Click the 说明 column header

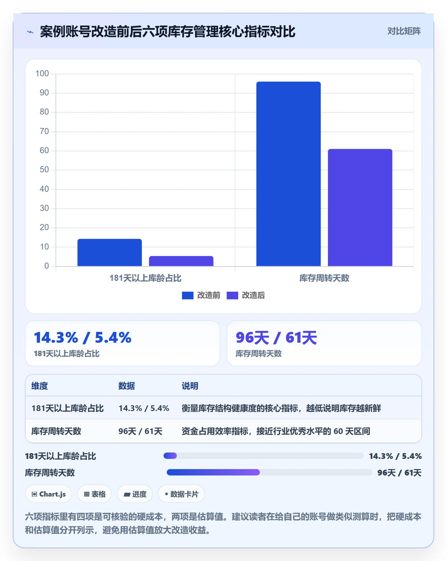190,386
